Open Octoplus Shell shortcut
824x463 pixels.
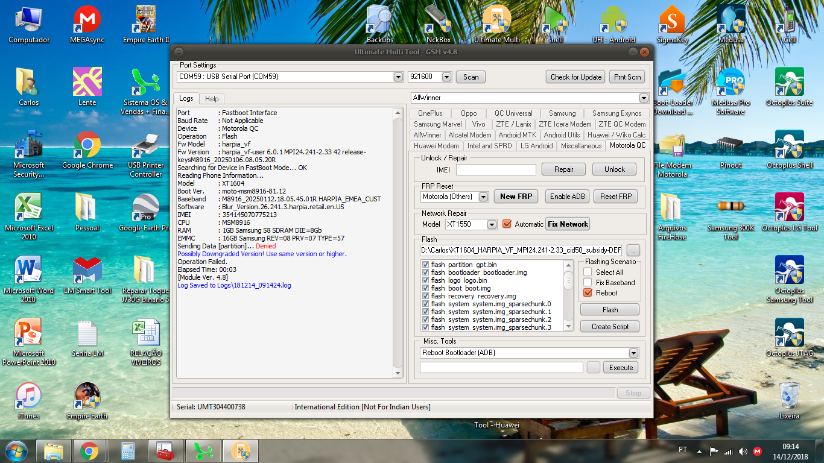click(x=790, y=150)
